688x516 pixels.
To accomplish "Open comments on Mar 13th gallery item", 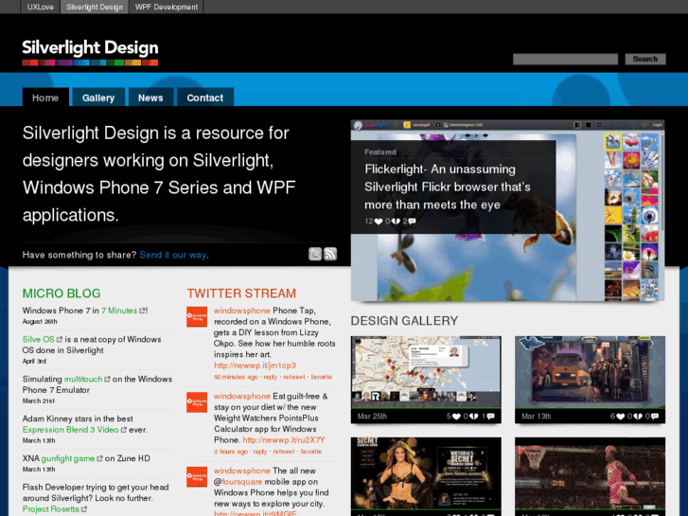I will pyautogui.click(x=655, y=417).
